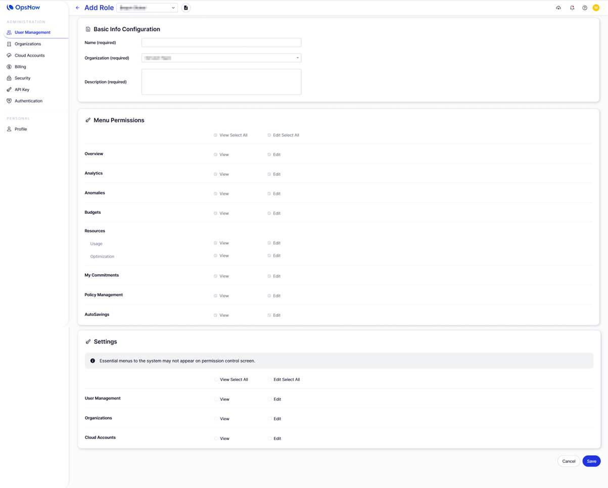Open the yellow user avatar menu
Image resolution: width=608 pixels, height=488 pixels.
click(x=596, y=8)
